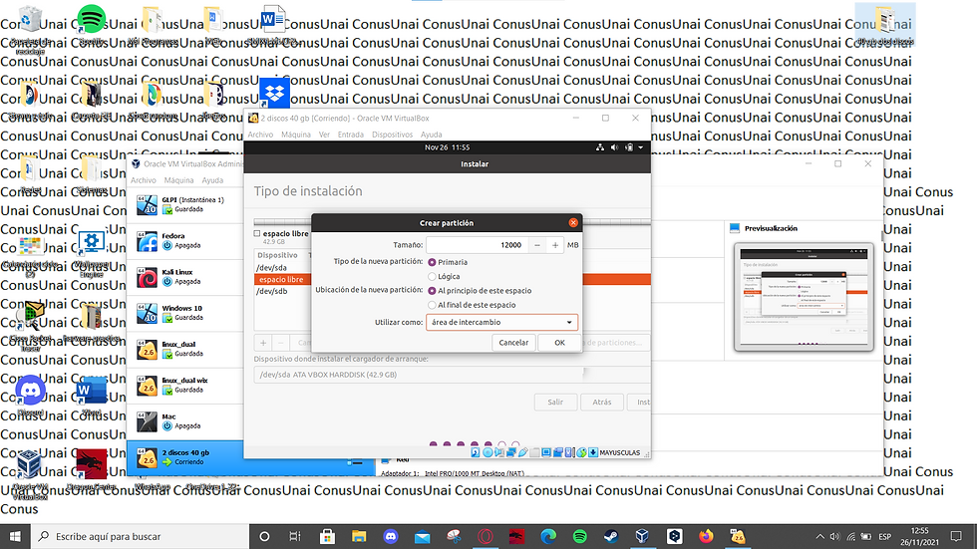The width and height of the screenshot is (977, 549).
Task: Confirm partition with OK button
Action: click(x=559, y=343)
